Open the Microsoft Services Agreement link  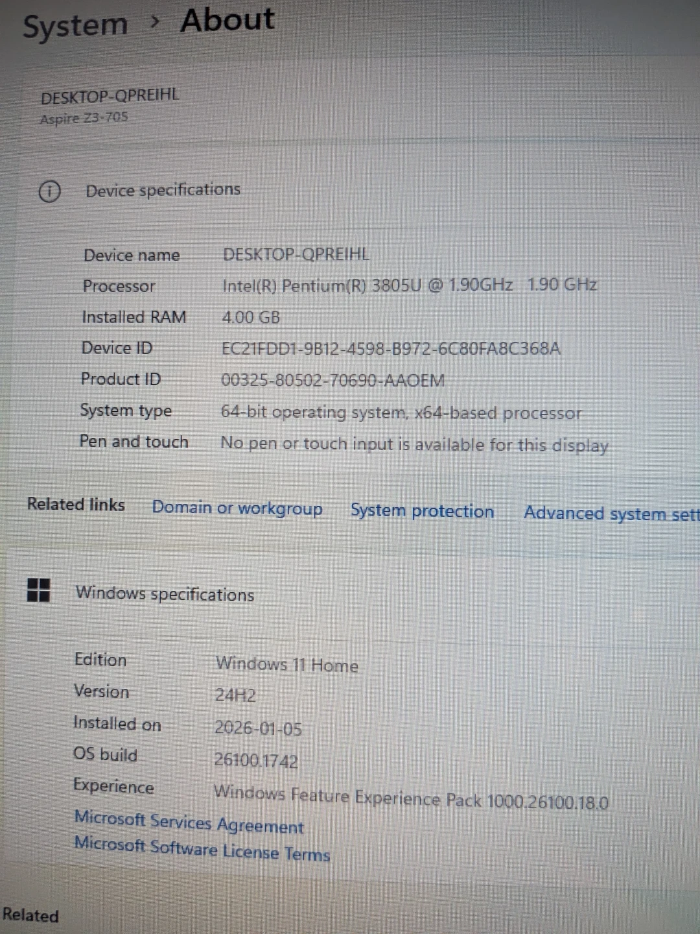(x=189, y=822)
